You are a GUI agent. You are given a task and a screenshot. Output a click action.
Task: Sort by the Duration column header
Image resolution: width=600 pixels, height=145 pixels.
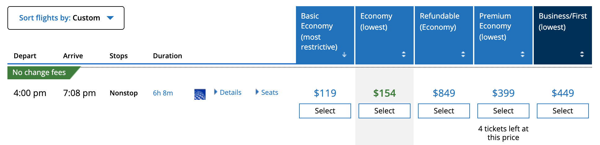[x=167, y=56]
